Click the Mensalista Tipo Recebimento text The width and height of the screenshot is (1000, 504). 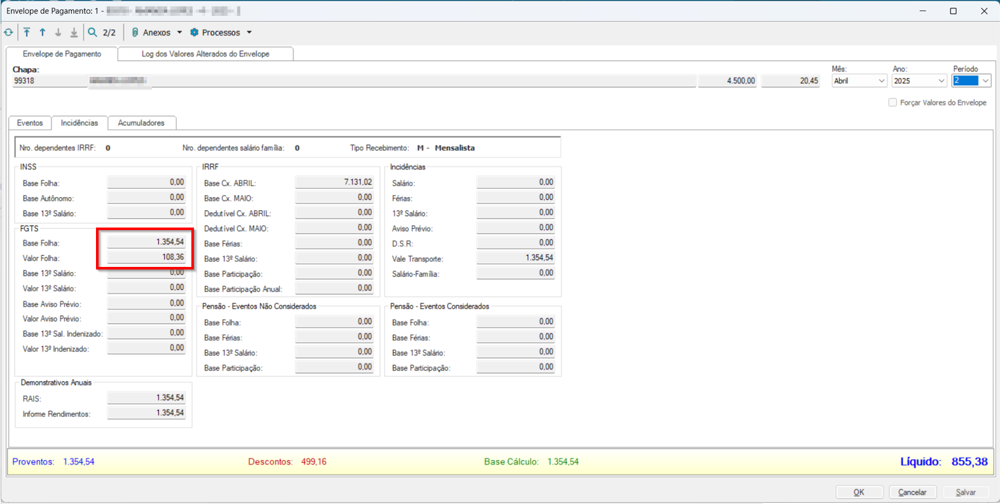coord(455,148)
